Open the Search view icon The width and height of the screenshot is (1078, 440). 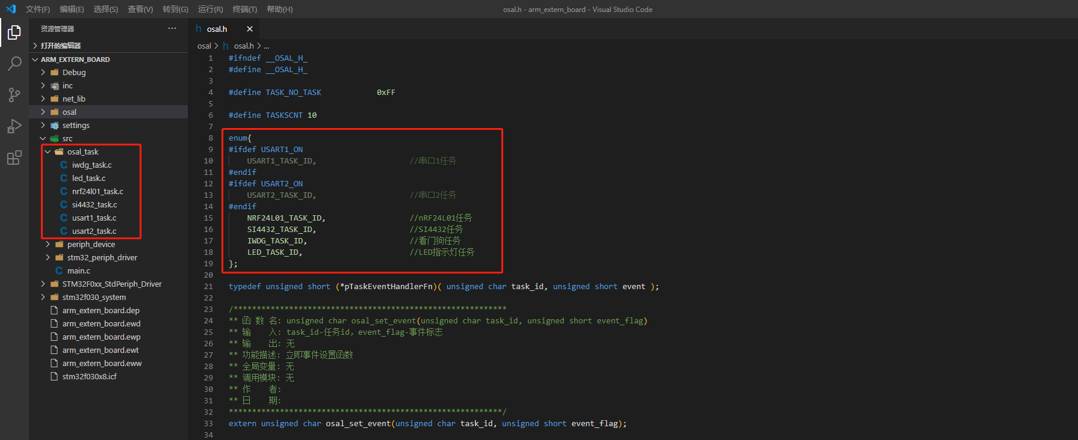14,64
